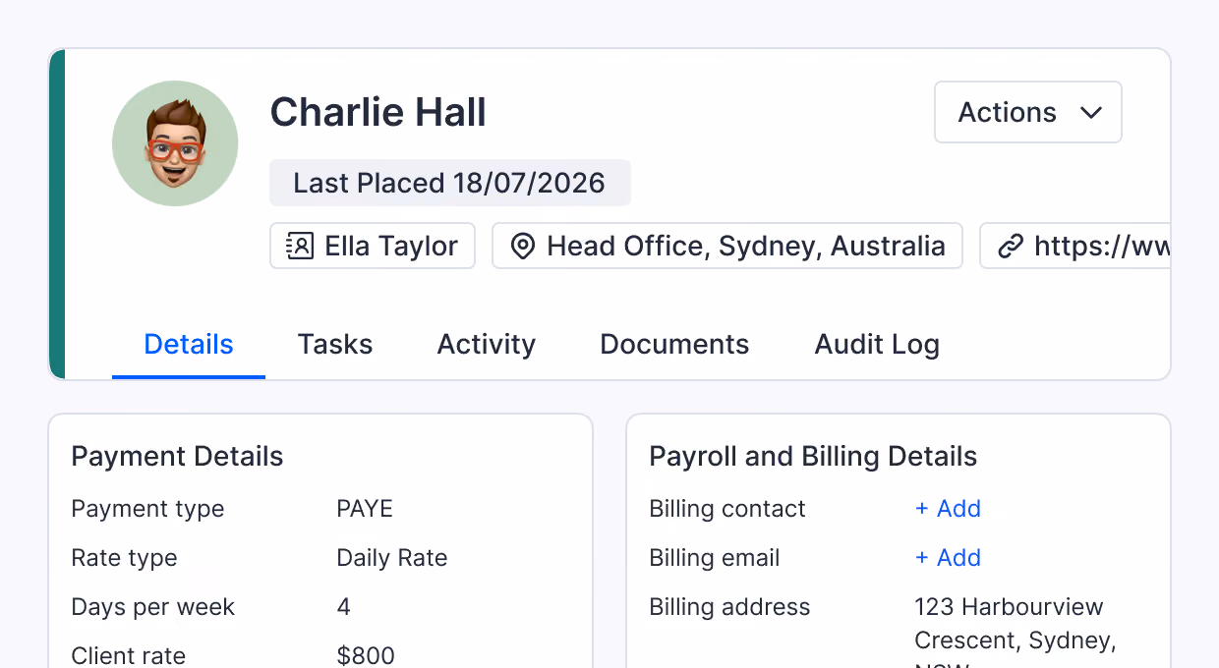The image size is (1219, 668).
Task: Click the Payment Details heading
Action: click(177, 457)
